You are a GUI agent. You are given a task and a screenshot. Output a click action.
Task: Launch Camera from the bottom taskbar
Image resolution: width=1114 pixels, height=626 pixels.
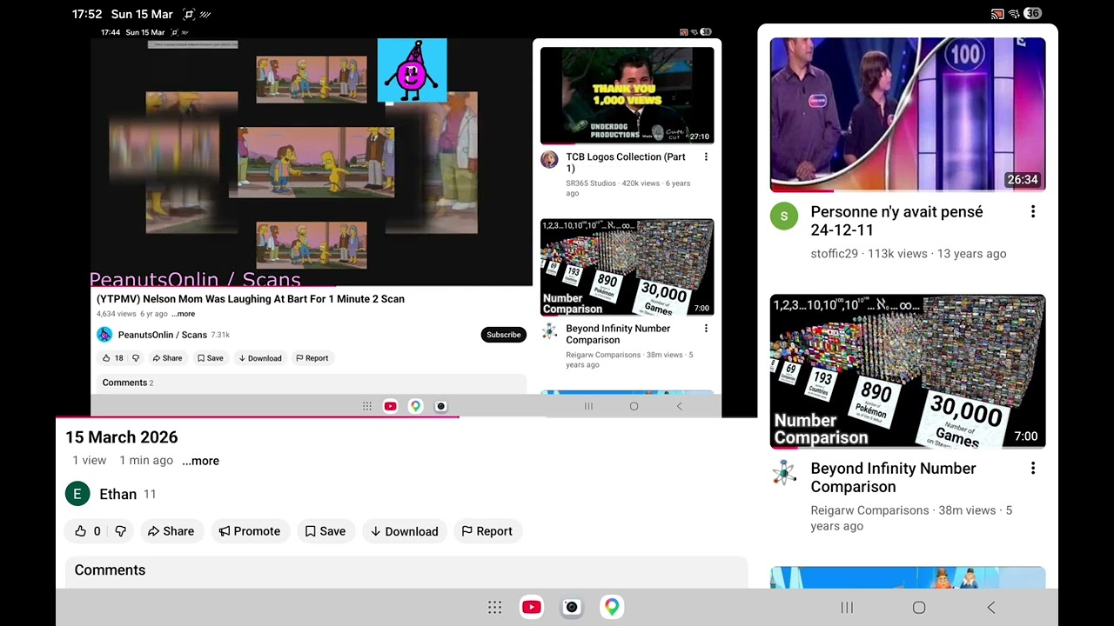click(x=572, y=608)
